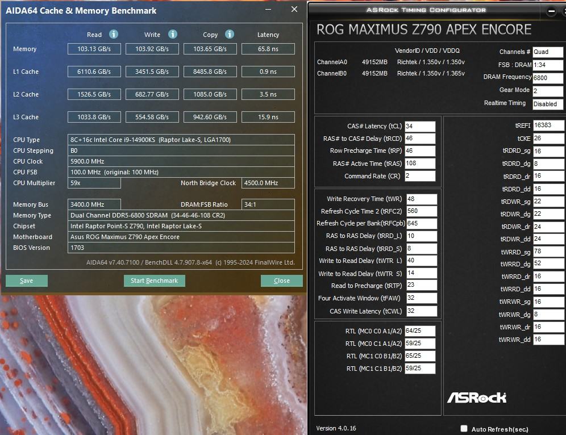Click the Save button in AIDA64
Screen dimensions: 566x435
click(x=26, y=281)
